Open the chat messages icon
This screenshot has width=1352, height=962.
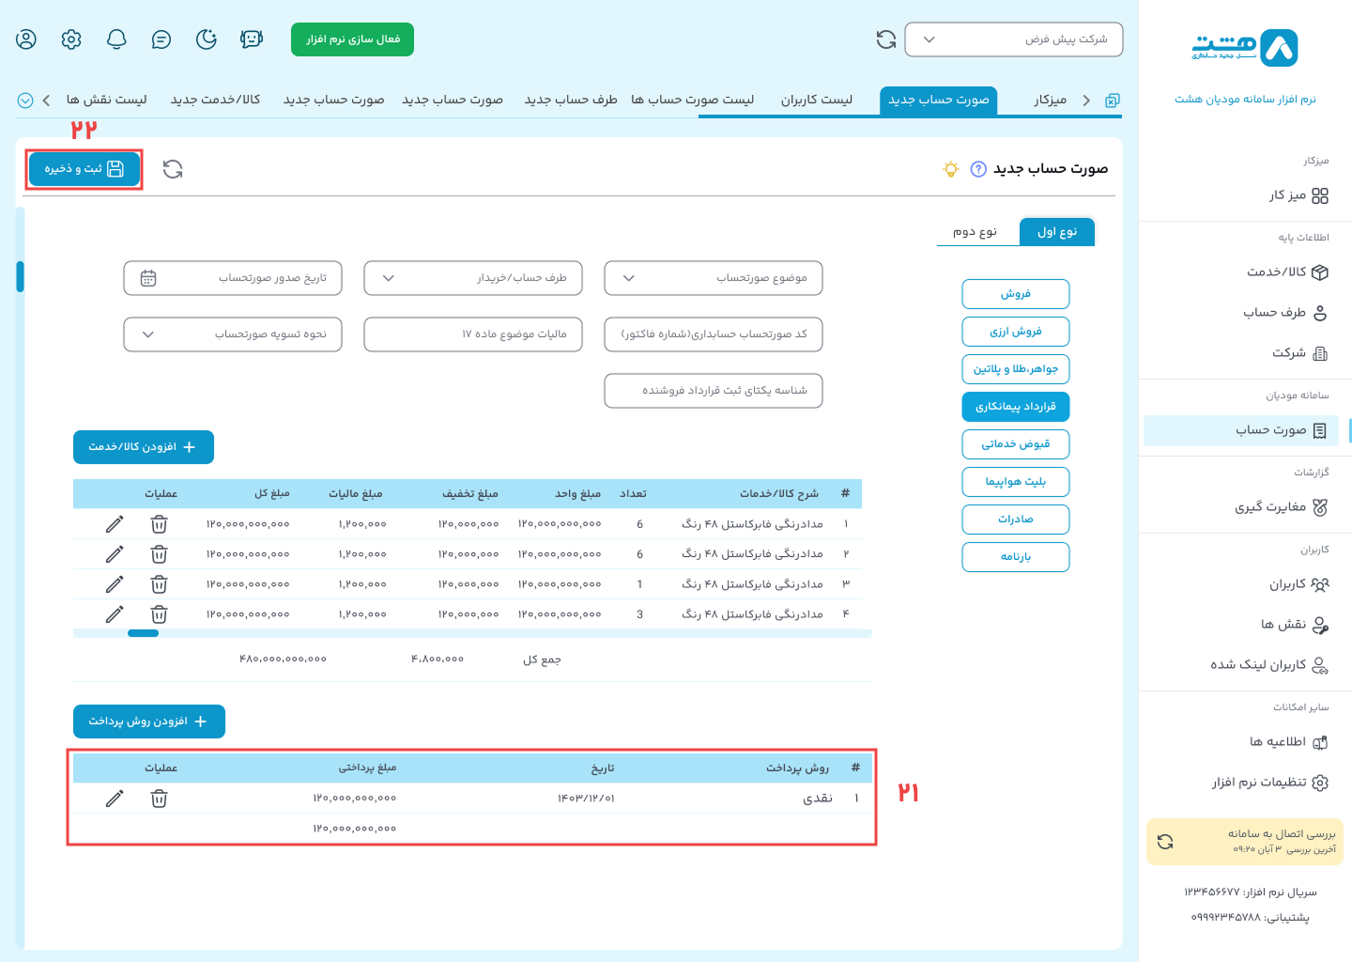(161, 39)
